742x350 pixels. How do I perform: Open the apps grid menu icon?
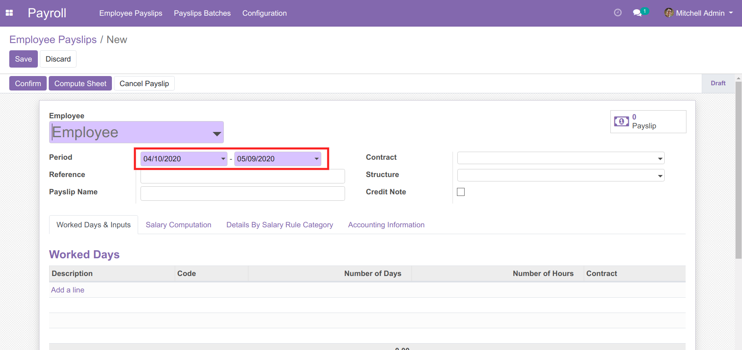[9, 13]
